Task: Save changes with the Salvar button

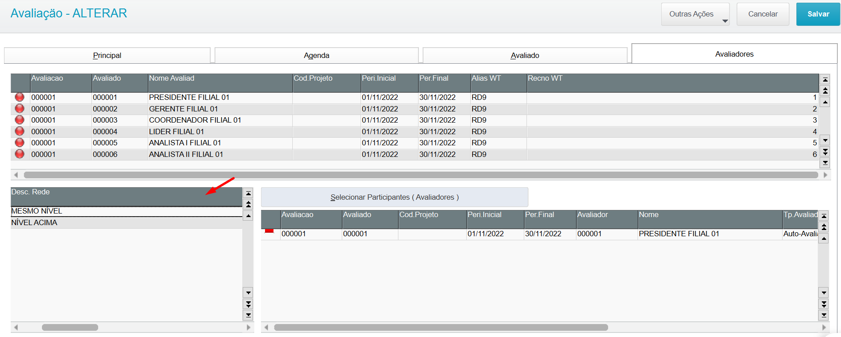Action: coord(818,14)
